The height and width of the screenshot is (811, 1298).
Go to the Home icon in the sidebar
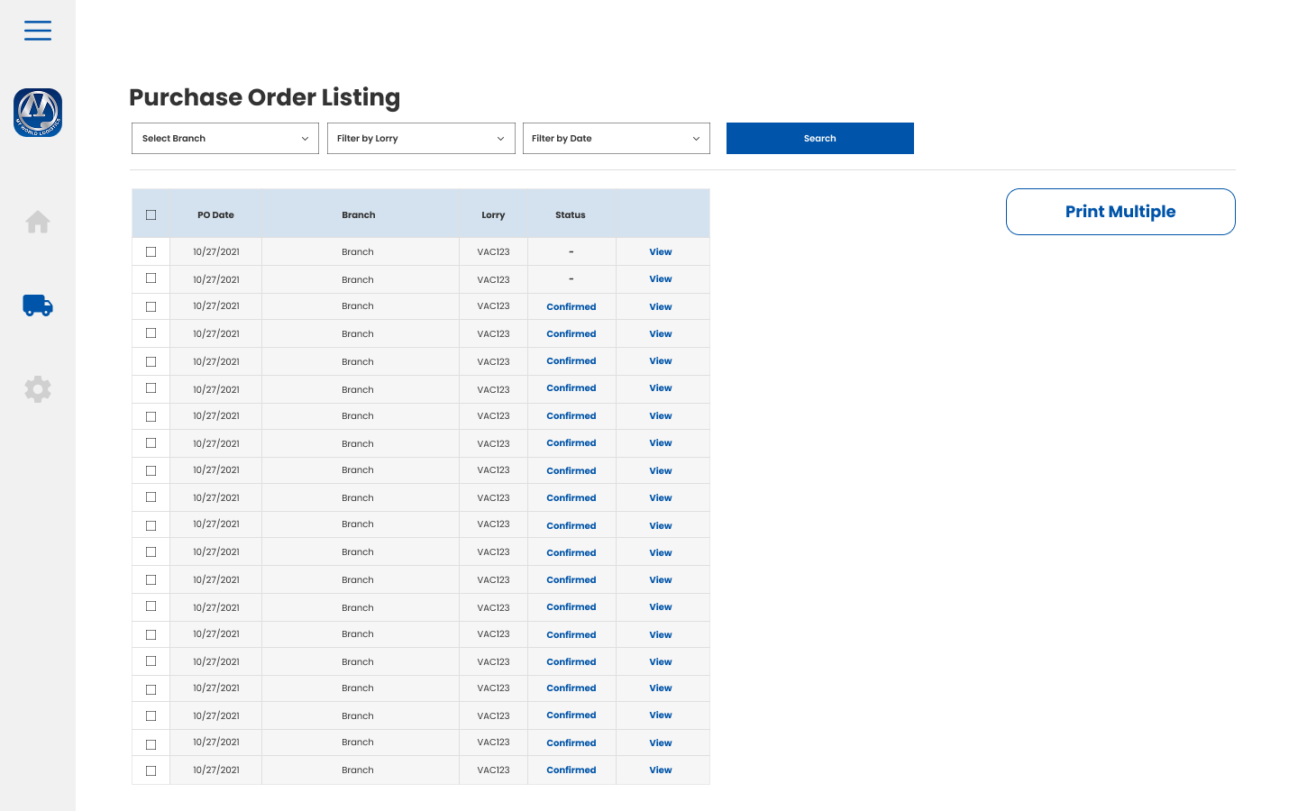click(x=38, y=222)
